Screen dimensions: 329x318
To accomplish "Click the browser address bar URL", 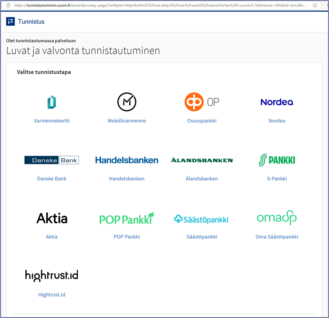I will point(159,5).
